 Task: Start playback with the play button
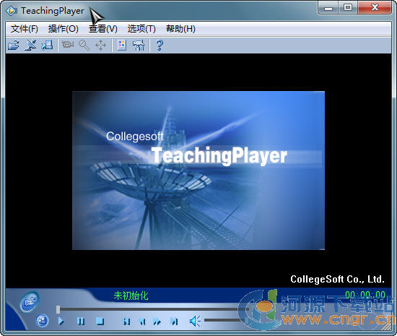coord(61,322)
